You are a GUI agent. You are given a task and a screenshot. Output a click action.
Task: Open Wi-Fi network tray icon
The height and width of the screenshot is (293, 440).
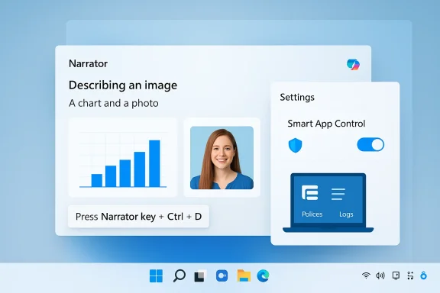click(366, 275)
